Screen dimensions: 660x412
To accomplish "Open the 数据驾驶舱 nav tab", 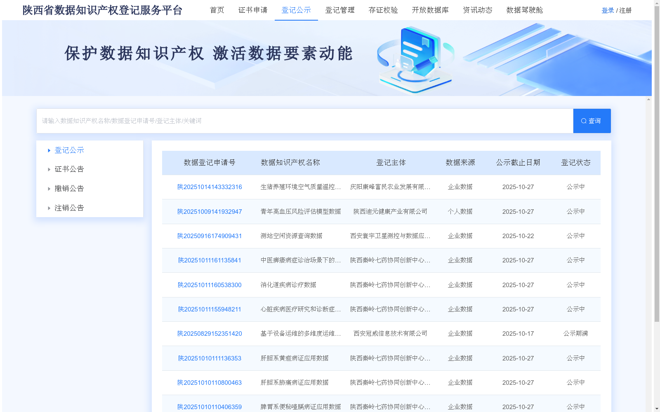I will click(525, 10).
